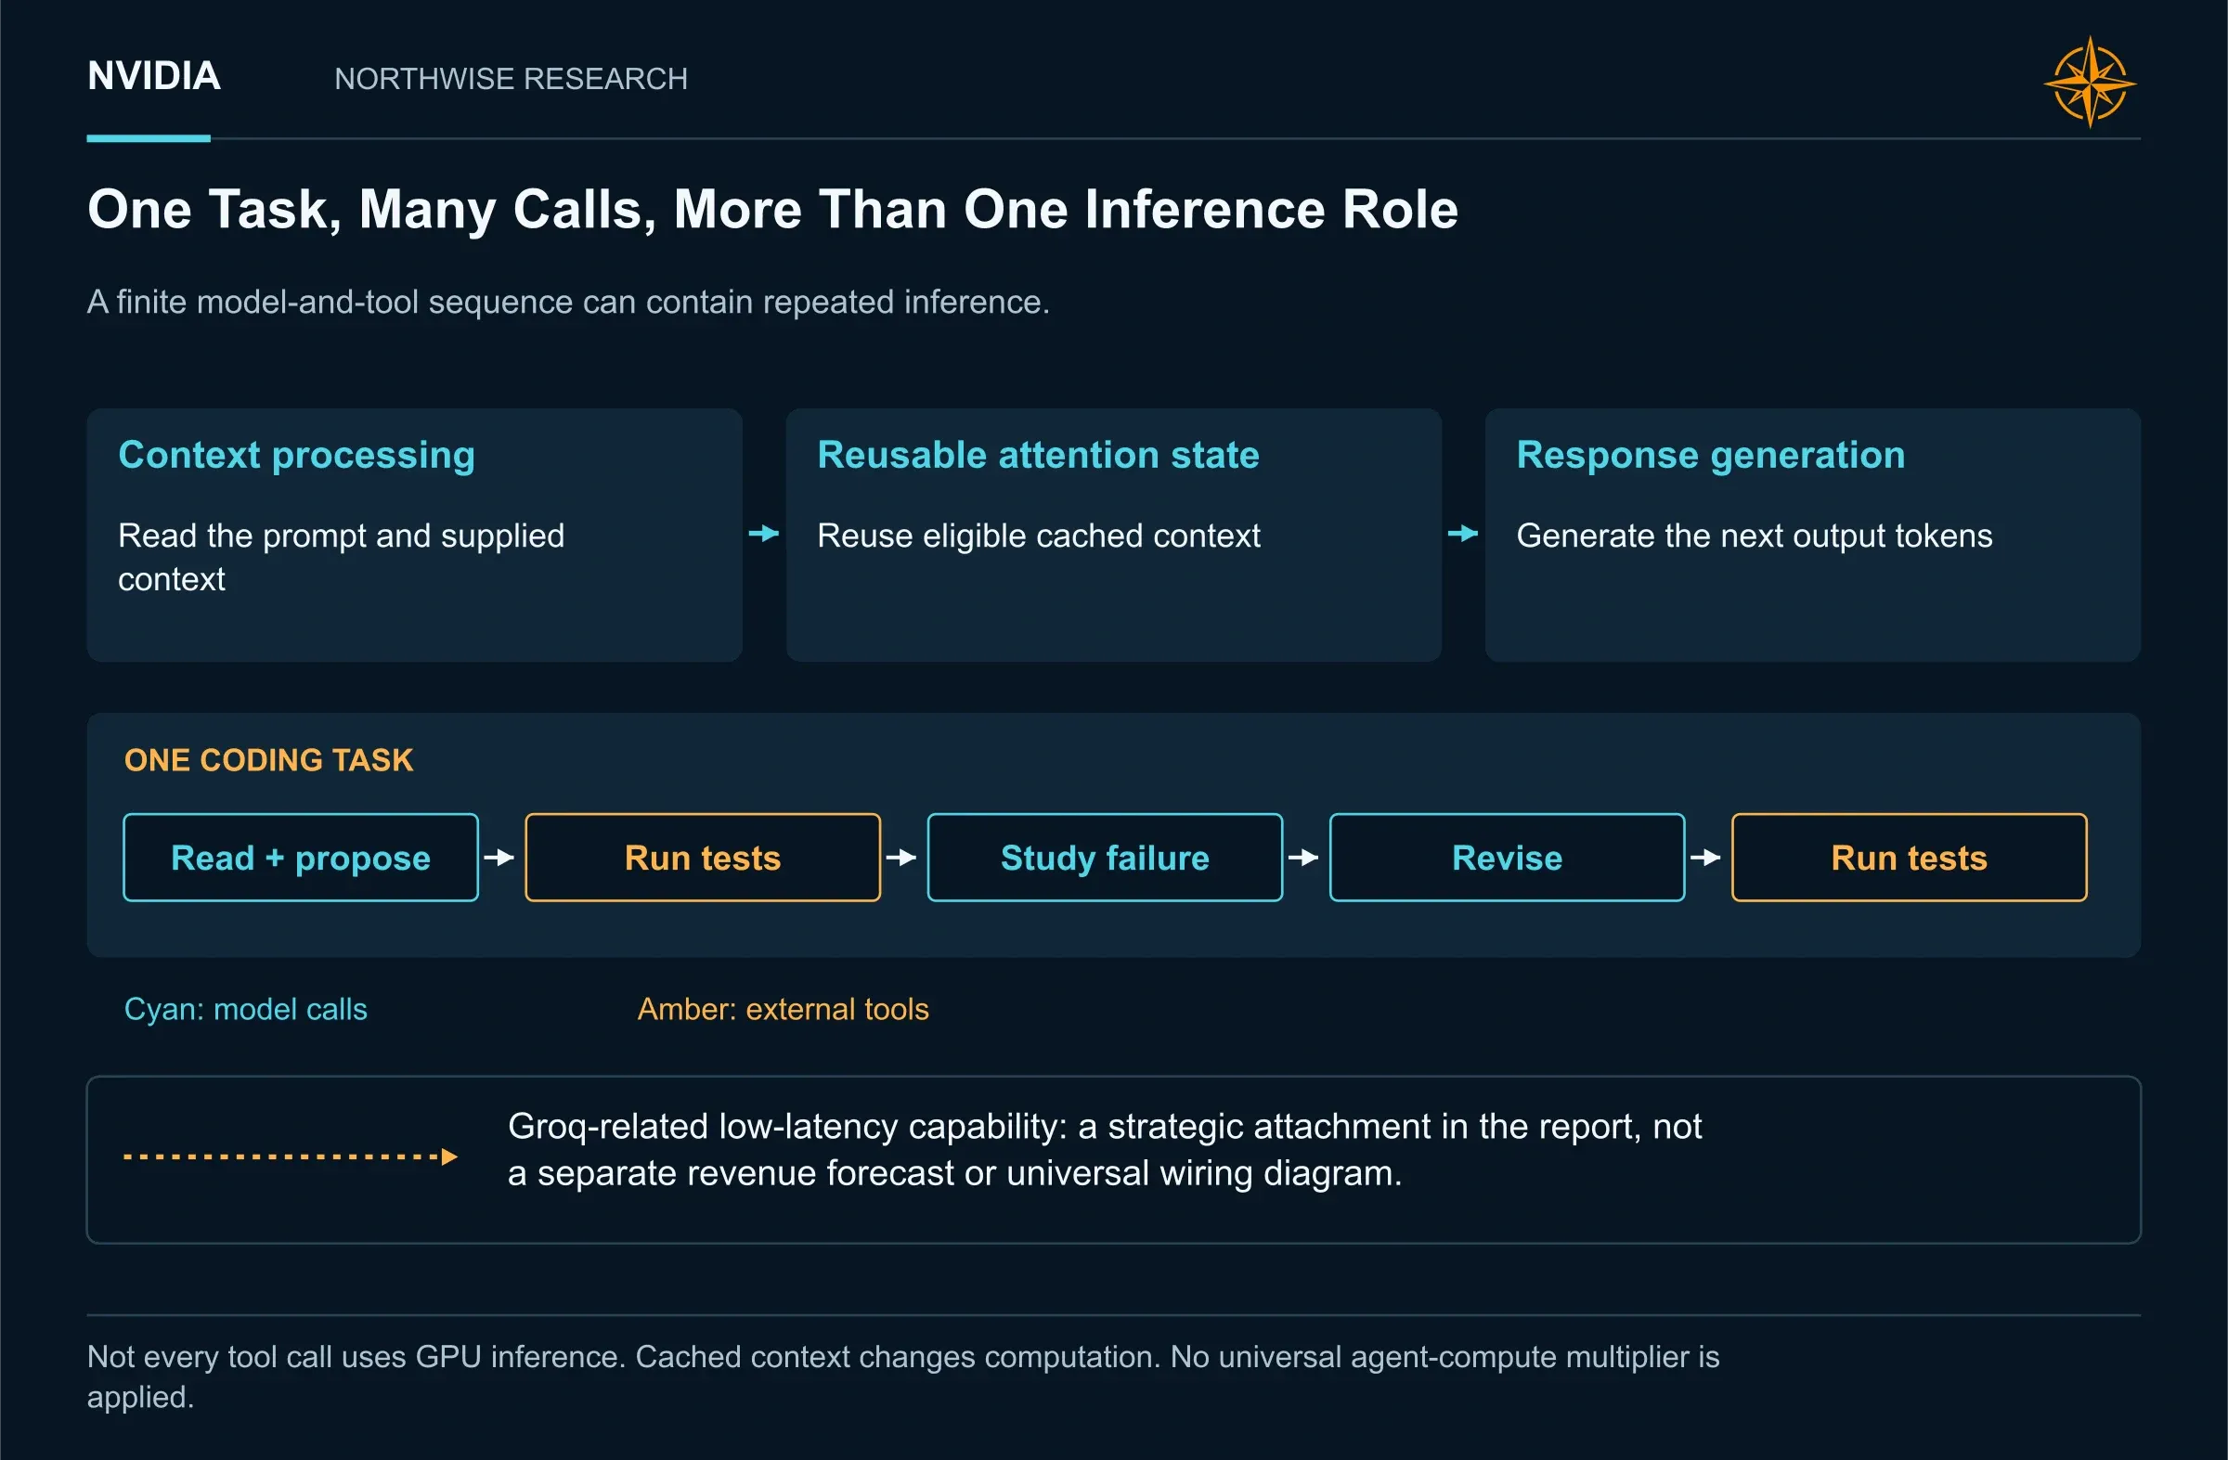Click 'Generate the next output tokens' text
Viewport: 2228px width, 1460px height.
point(1755,536)
